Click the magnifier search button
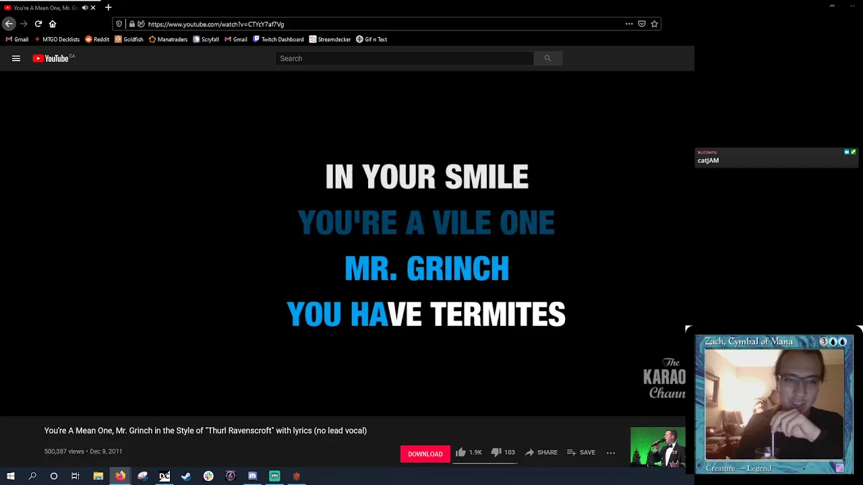 coord(547,59)
